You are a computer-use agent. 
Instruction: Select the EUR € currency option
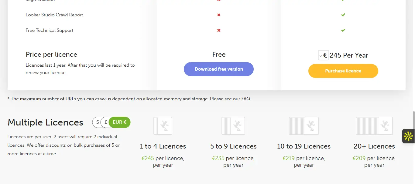[119, 122]
